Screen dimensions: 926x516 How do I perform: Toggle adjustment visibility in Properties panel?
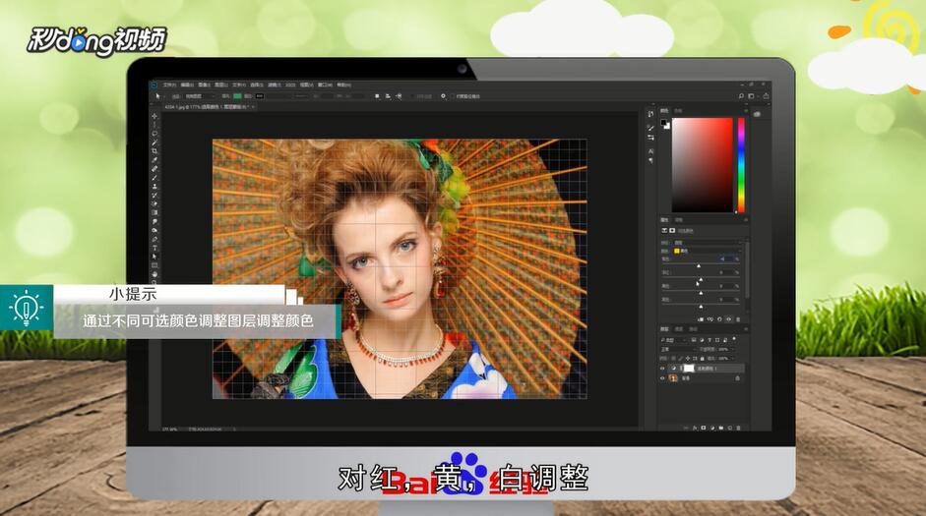[x=729, y=319]
